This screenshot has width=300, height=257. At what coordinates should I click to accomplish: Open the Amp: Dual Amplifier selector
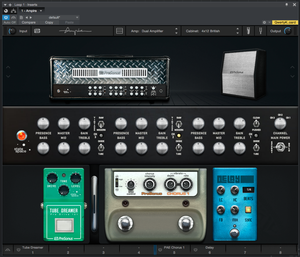pyautogui.click(x=153, y=31)
